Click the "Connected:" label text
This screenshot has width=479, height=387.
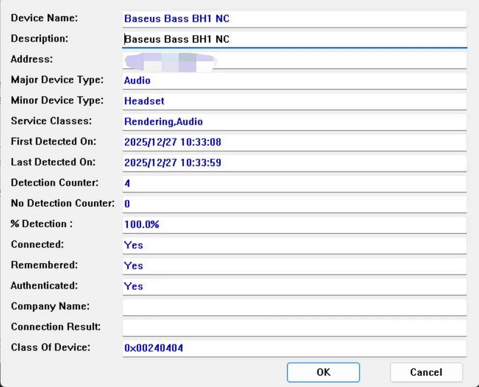pyautogui.click(x=37, y=244)
